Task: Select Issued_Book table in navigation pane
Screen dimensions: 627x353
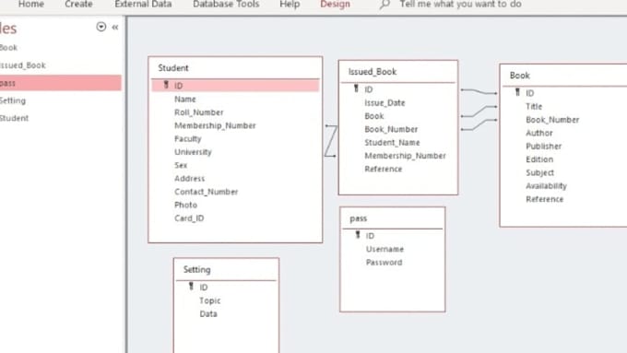Action: tap(23, 65)
